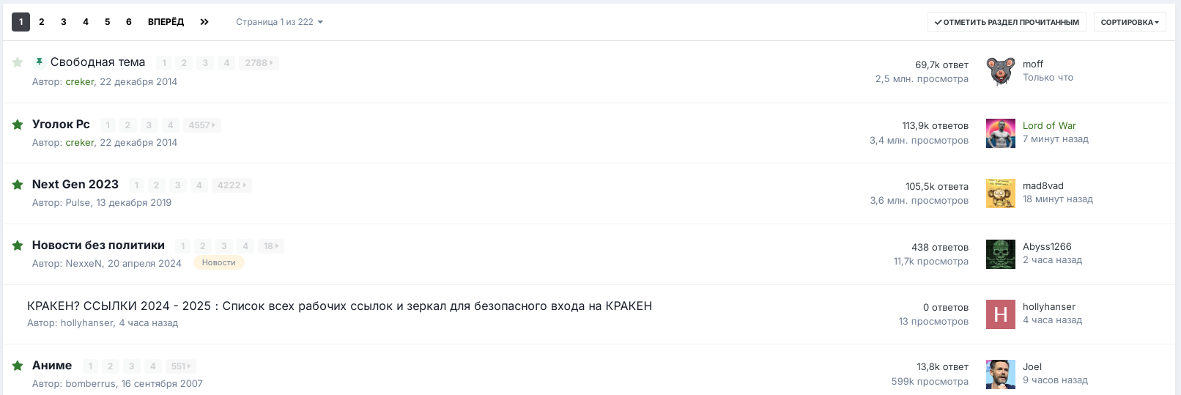Image resolution: width=1181 pixels, height=395 pixels.
Task: Go to last page 4557 of Уголок Pc
Action: [x=201, y=125]
